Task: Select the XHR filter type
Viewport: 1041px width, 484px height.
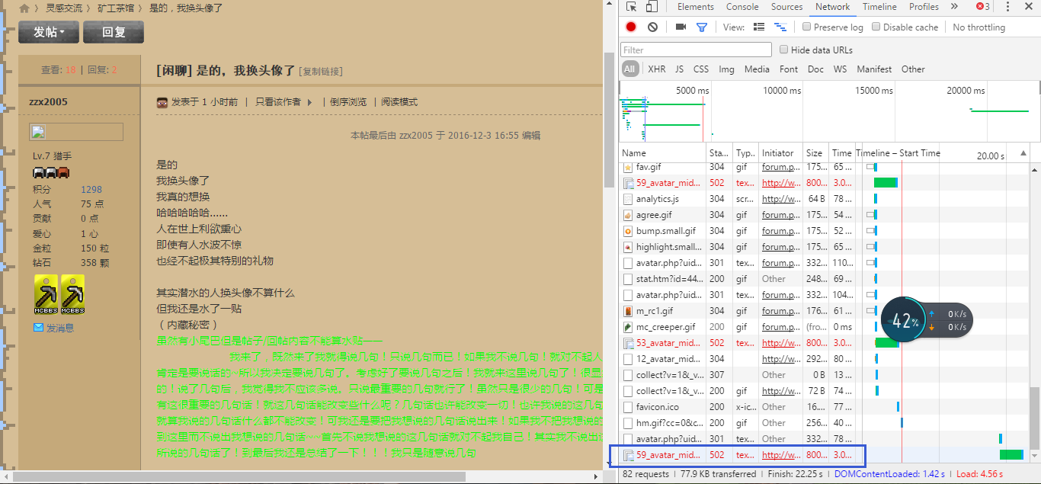Action: point(656,69)
